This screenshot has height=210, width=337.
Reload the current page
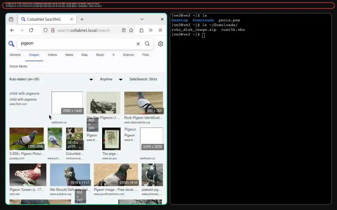point(31,30)
